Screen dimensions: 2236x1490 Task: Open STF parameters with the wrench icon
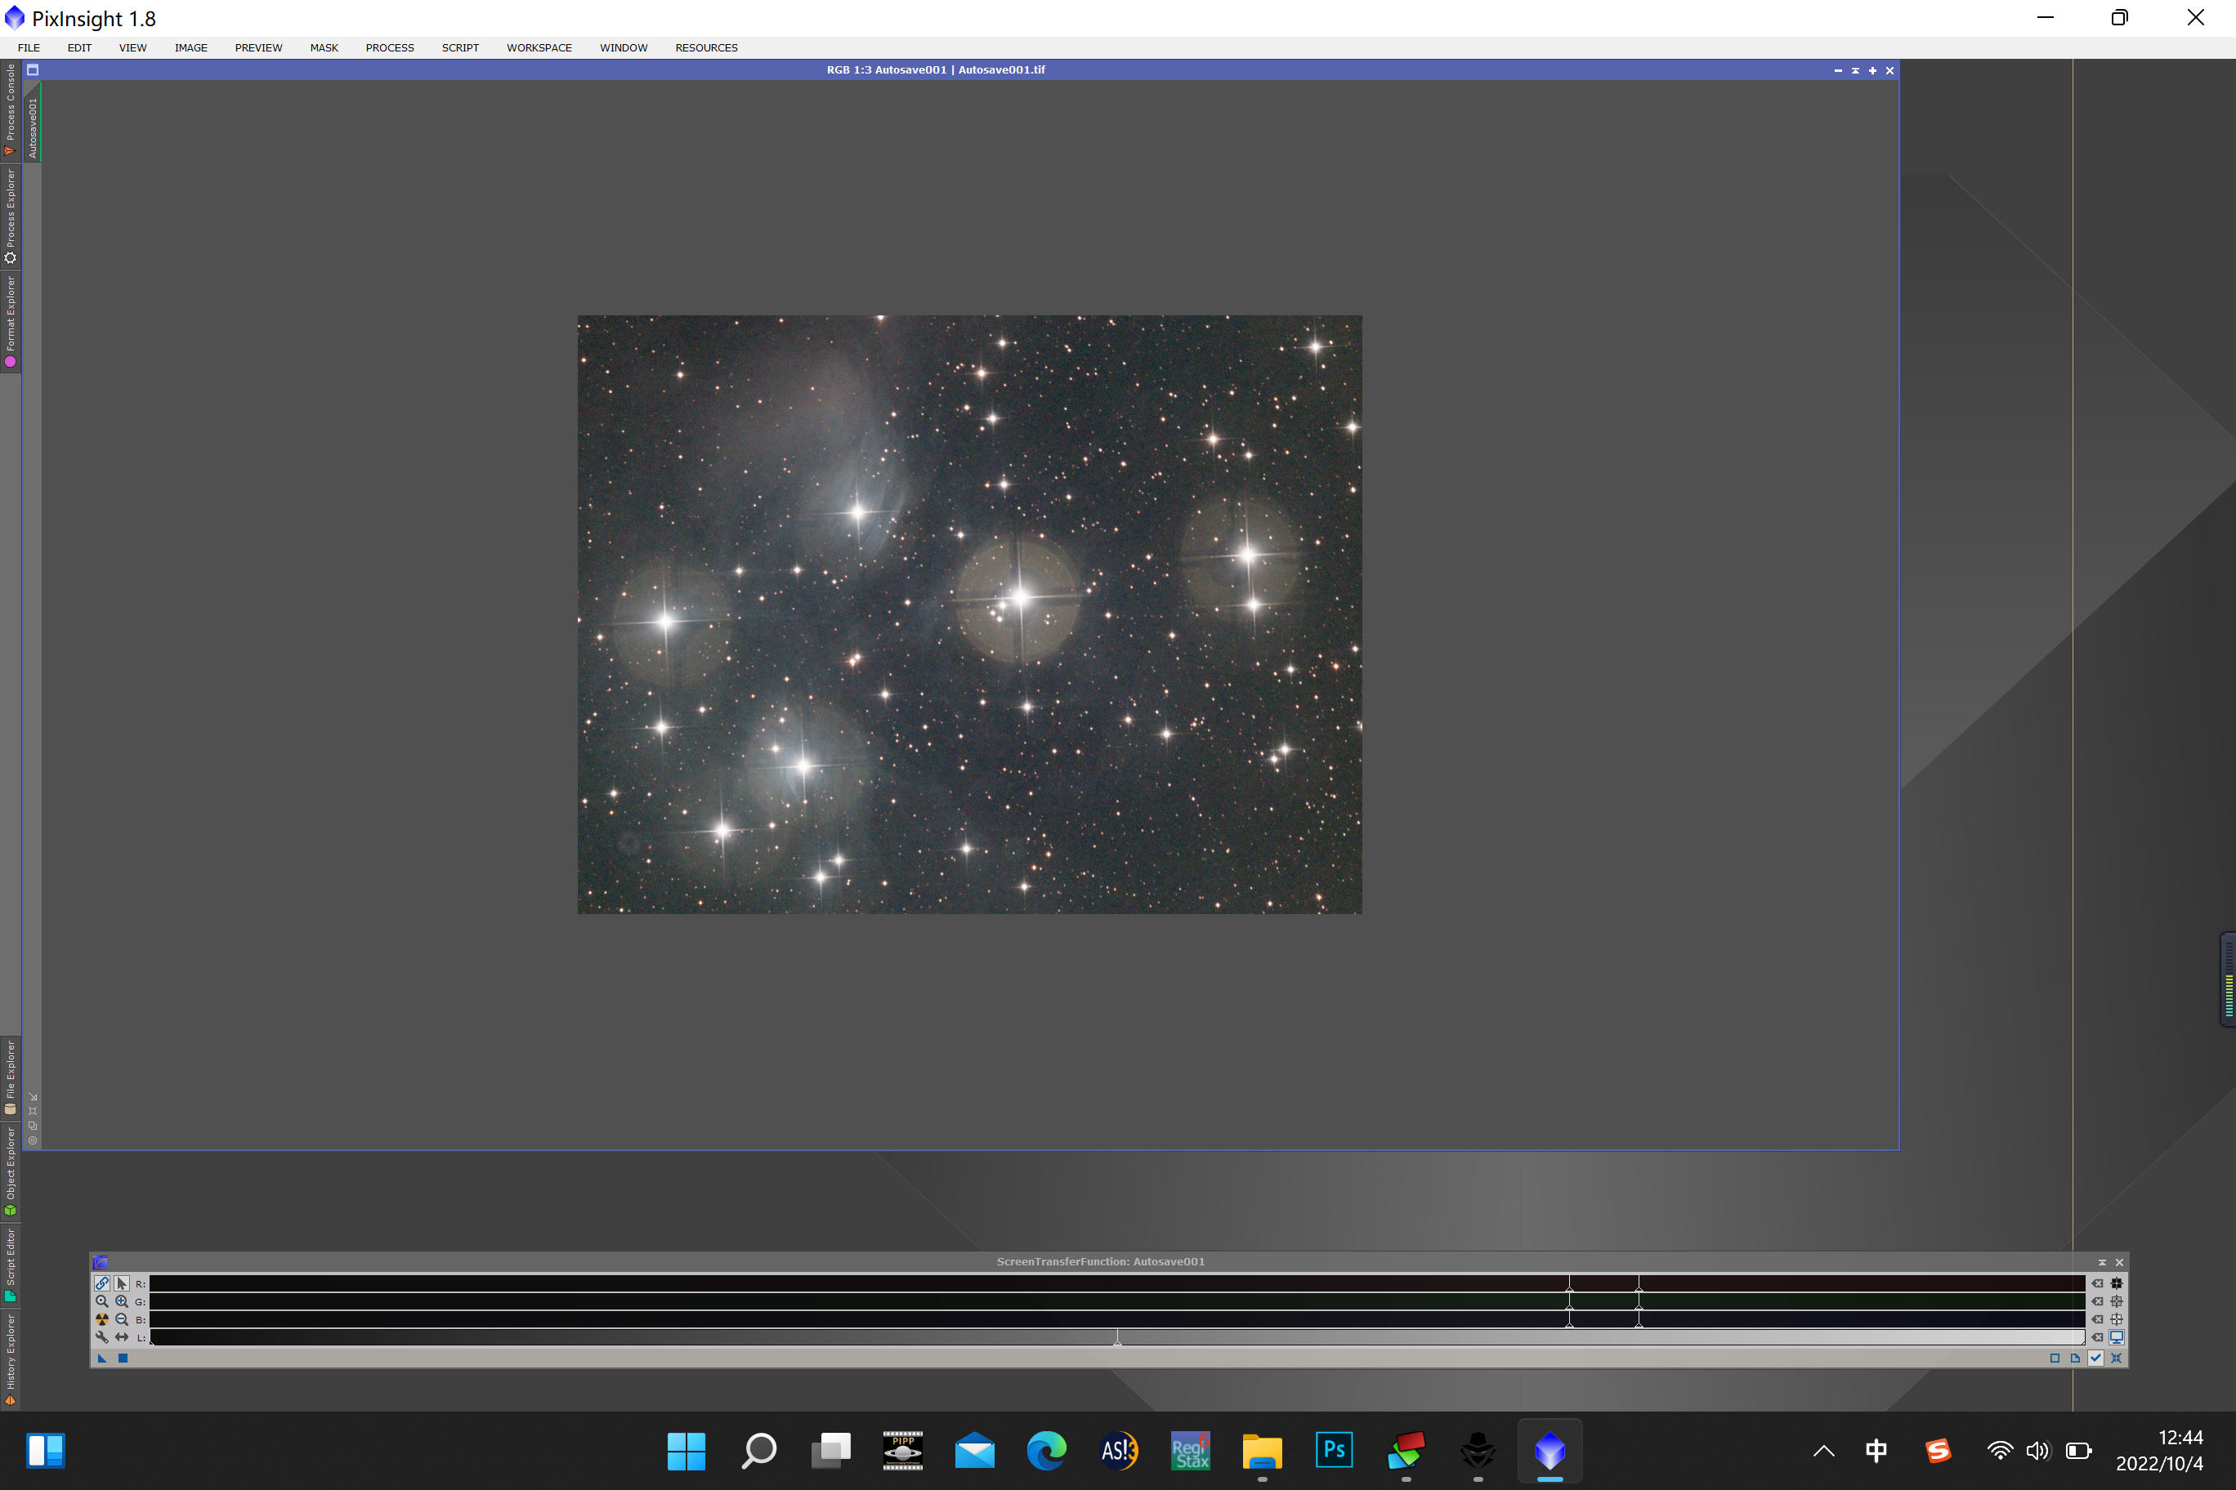pyautogui.click(x=101, y=1338)
